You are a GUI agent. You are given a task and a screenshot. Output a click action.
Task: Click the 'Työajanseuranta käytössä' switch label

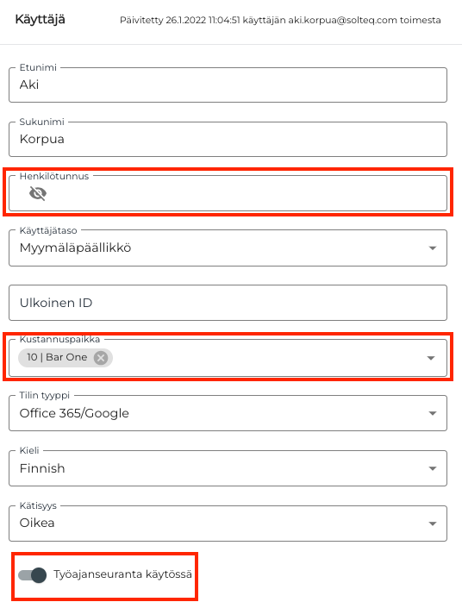pyautogui.click(x=122, y=574)
